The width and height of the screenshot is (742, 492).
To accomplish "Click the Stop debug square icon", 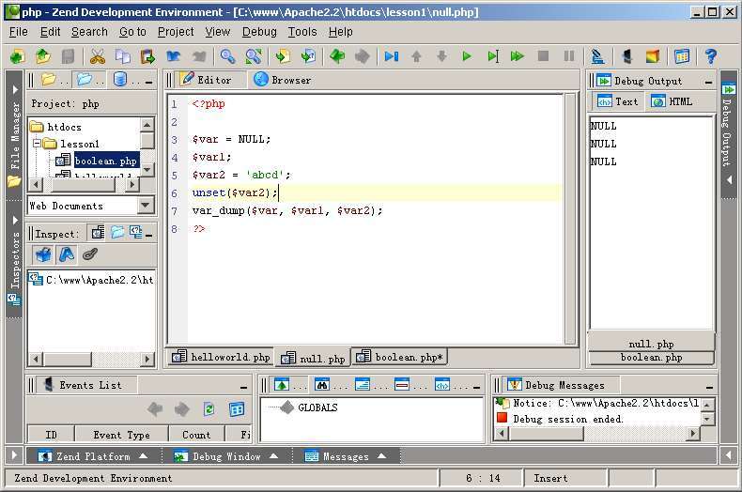I will 543,56.
